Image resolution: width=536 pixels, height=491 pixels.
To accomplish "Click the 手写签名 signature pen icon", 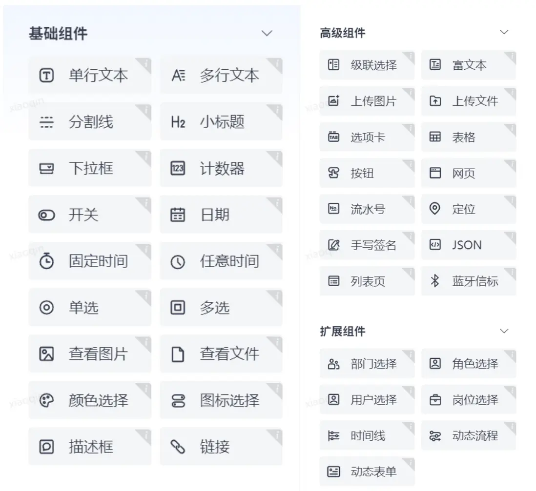I will click(334, 245).
